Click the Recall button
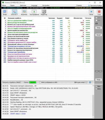105x120 pixels. (98, 35)
